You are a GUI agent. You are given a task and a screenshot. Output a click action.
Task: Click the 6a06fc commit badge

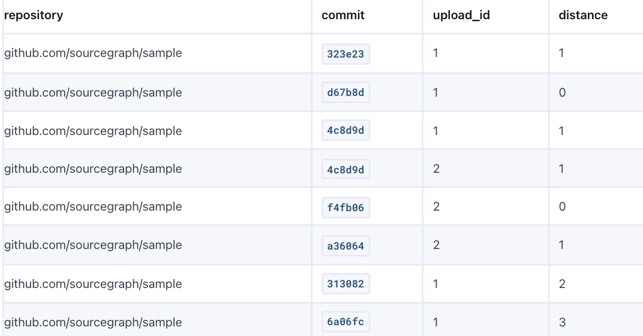345,322
